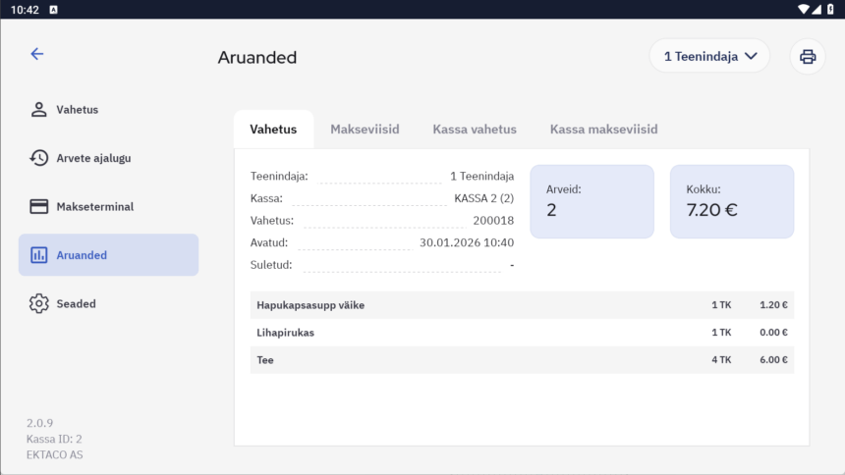Screen dimensions: 845x475
Task: Switch to the Makseviisid tab
Action: (365, 130)
